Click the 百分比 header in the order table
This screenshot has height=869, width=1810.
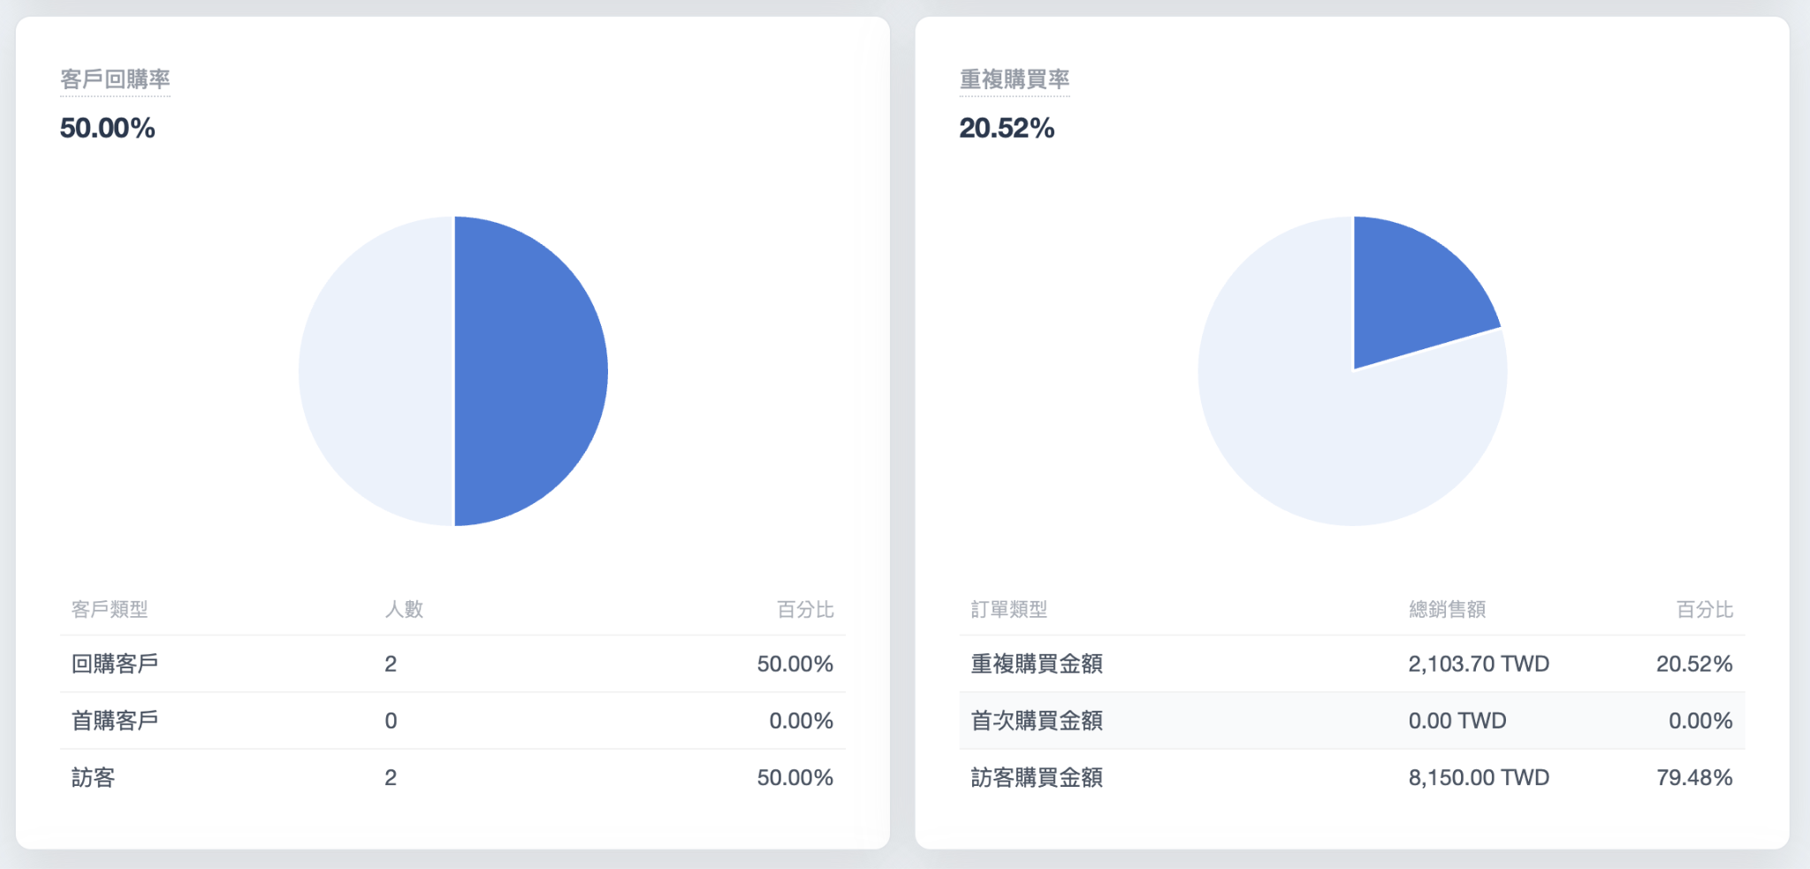(1705, 609)
